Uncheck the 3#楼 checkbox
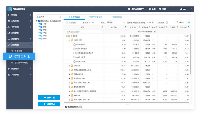220x116 pixels. 41,30
